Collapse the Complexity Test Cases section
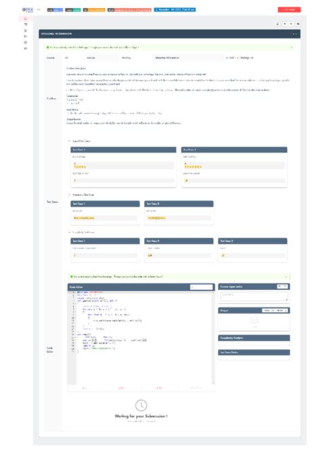Viewport: 321px width, 453px height. click(x=69, y=232)
